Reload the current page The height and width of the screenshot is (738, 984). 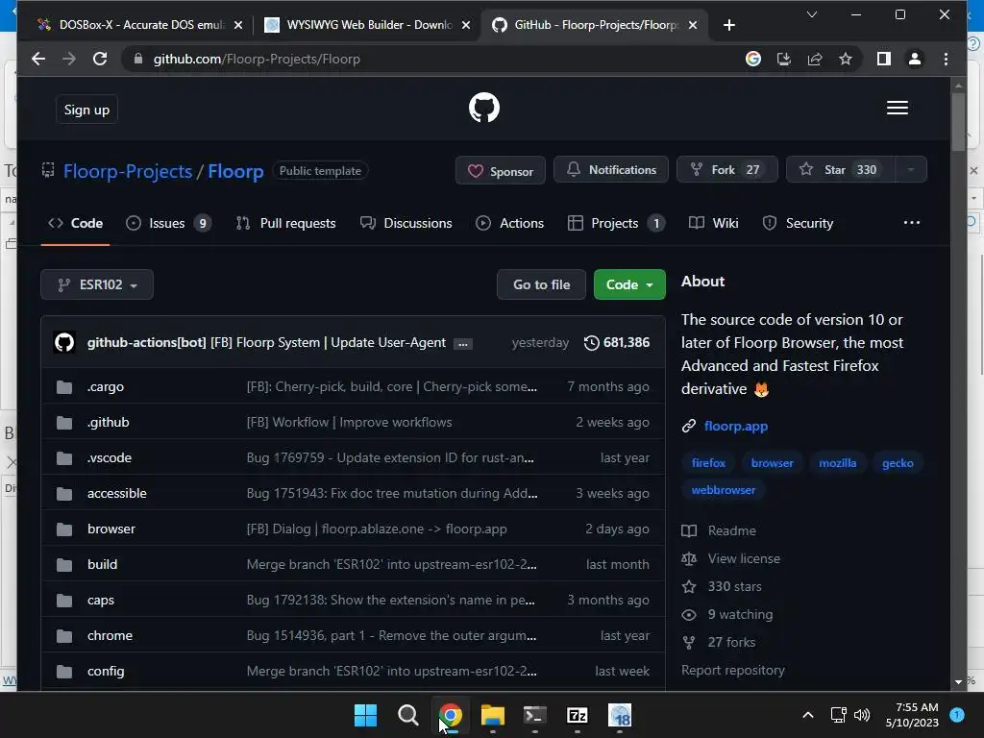[100, 59]
